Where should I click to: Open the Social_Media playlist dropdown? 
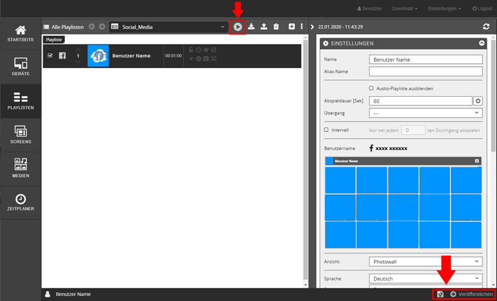tap(168, 27)
